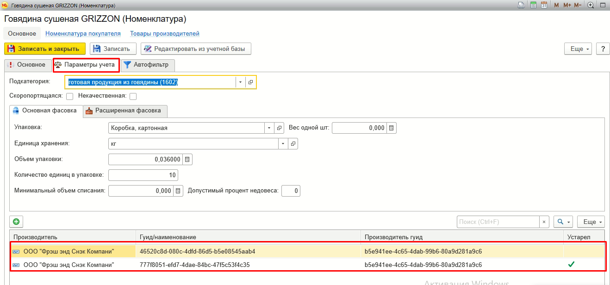Image resolution: width=610 pixels, height=285 pixels.
Task: Open the Упаковка value form icon
Action: 279,128
